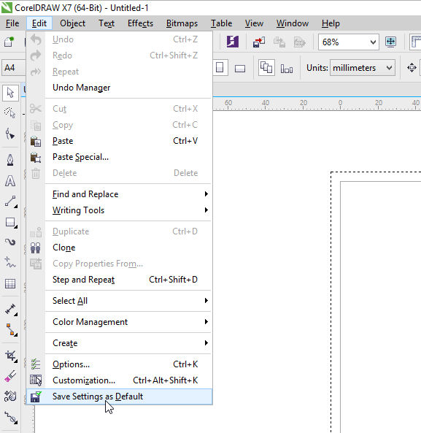The image size is (421, 433).
Task: Click the Full-Screen Preview icon
Action: click(x=390, y=42)
